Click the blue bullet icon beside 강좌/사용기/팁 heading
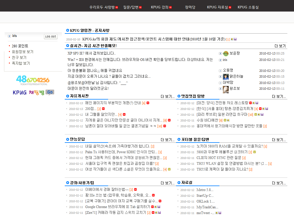This screenshot has height=219, width=294. 68,183
